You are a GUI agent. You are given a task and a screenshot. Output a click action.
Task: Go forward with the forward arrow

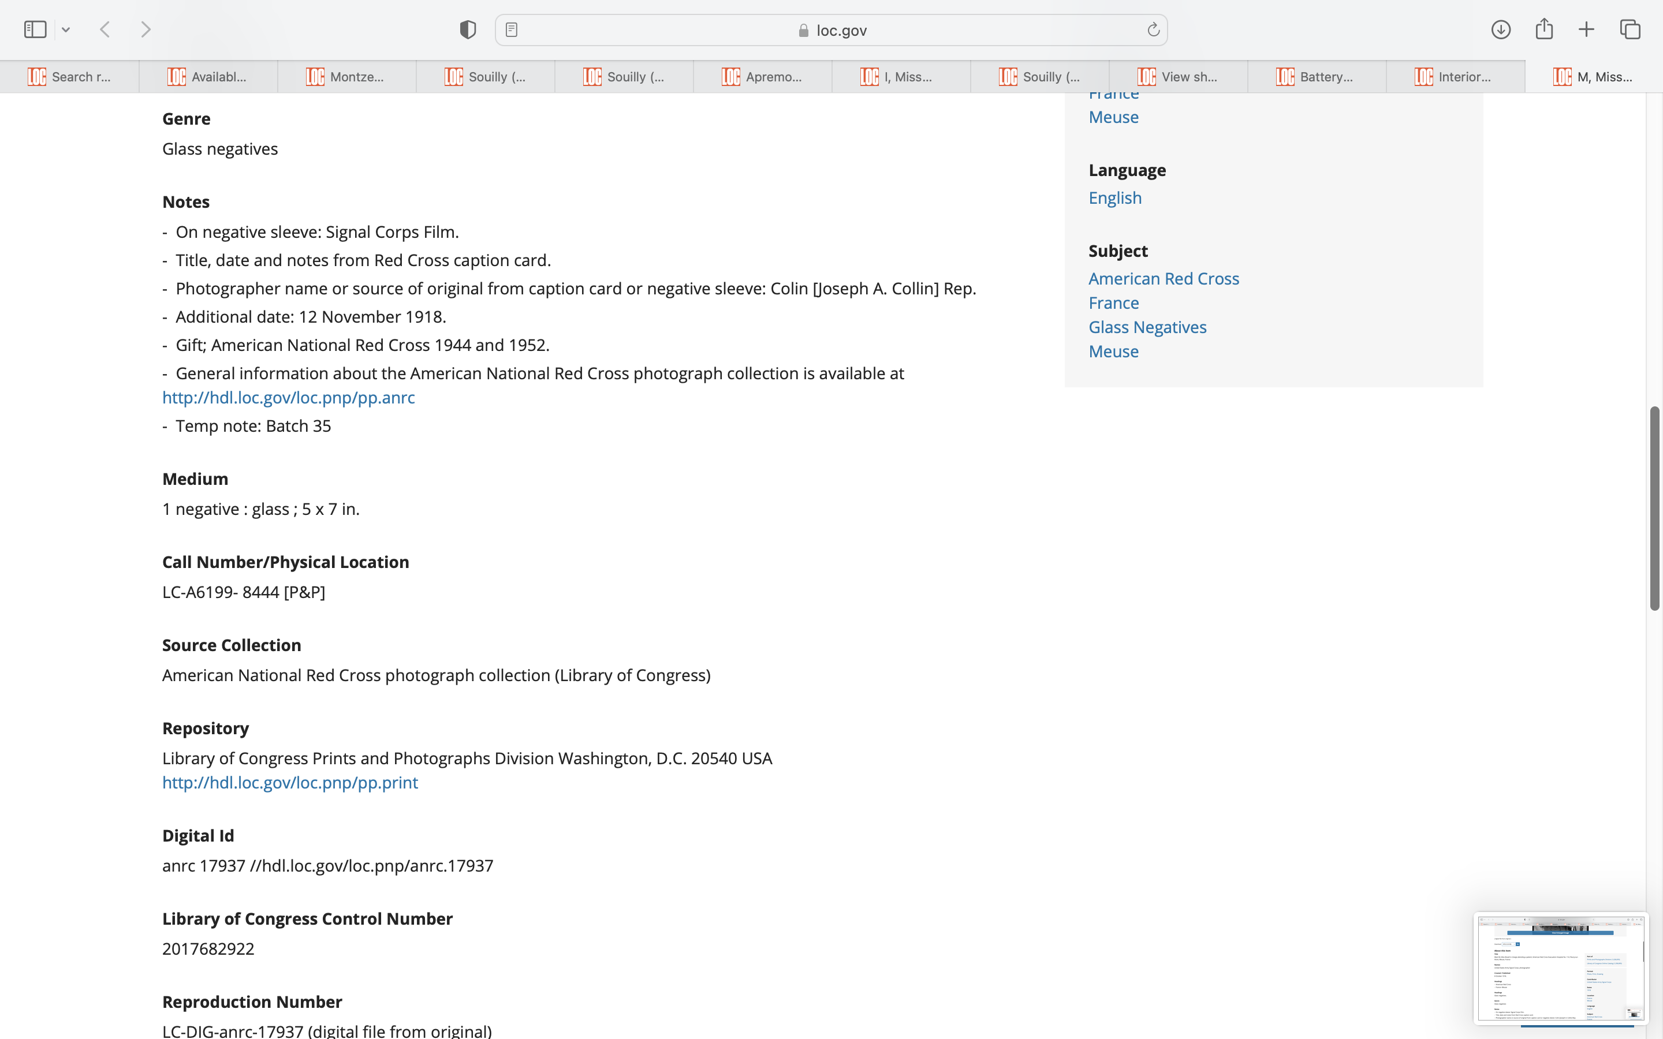[146, 29]
